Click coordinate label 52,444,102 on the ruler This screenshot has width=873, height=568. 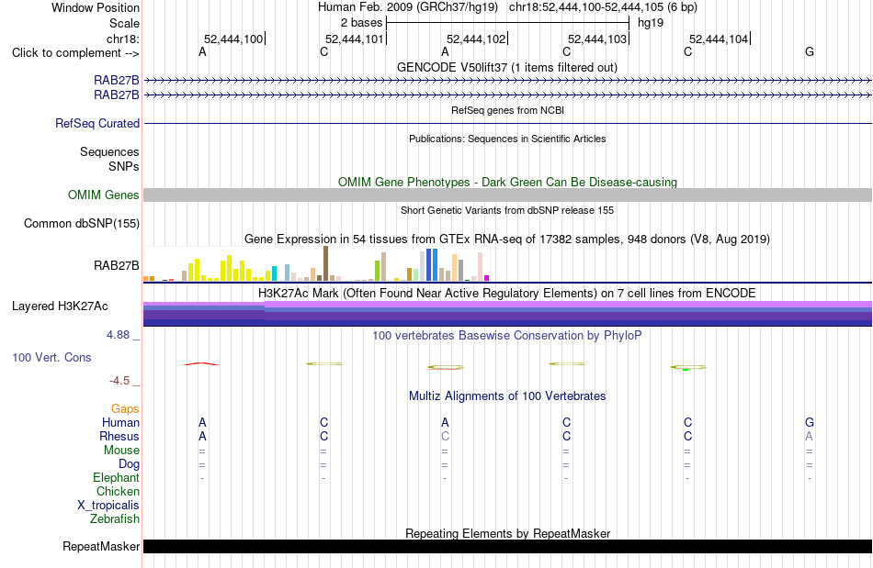tap(476, 39)
